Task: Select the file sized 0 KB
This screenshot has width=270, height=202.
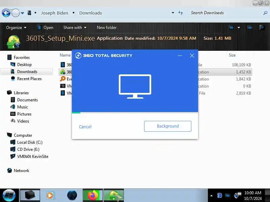Action: (155, 86)
